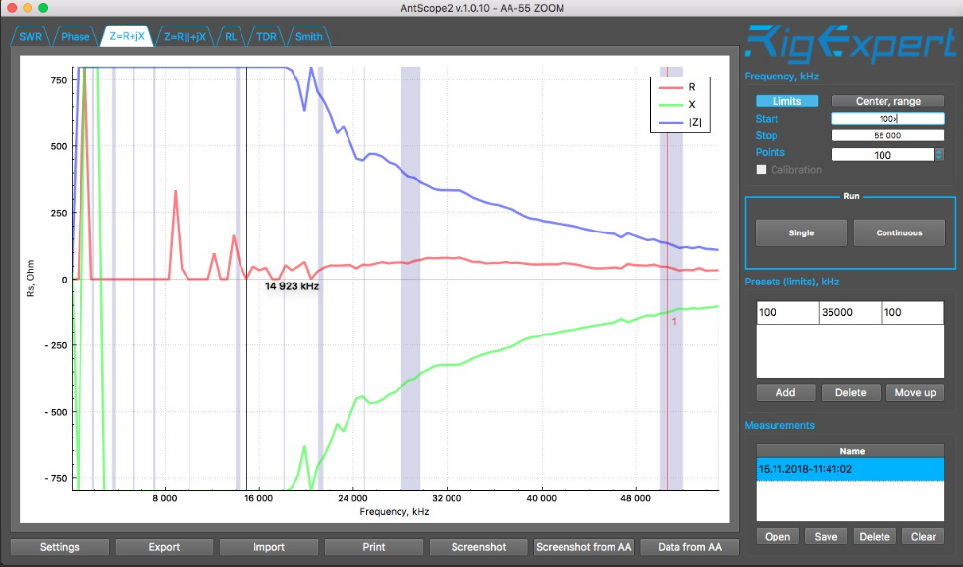Select the TDR tab
Image resolution: width=963 pixels, height=567 pixels.
pyautogui.click(x=266, y=37)
